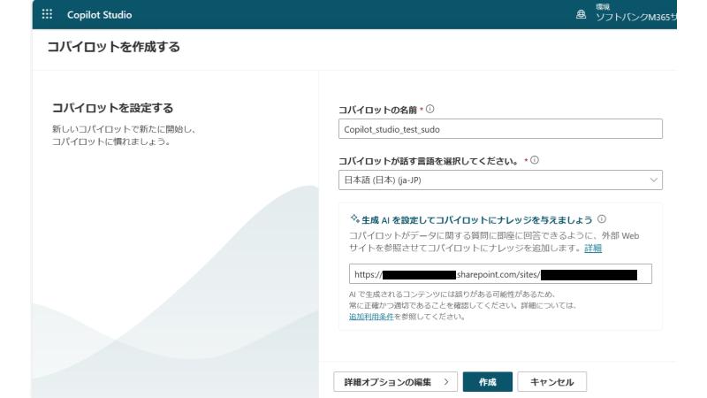Open the 詳細 link in knowledge description
Image resolution: width=707 pixels, height=398 pixels.
point(593,249)
